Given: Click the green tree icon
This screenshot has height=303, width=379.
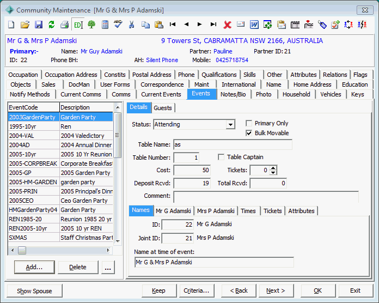Looking at the screenshot, I should coord(91,25).
